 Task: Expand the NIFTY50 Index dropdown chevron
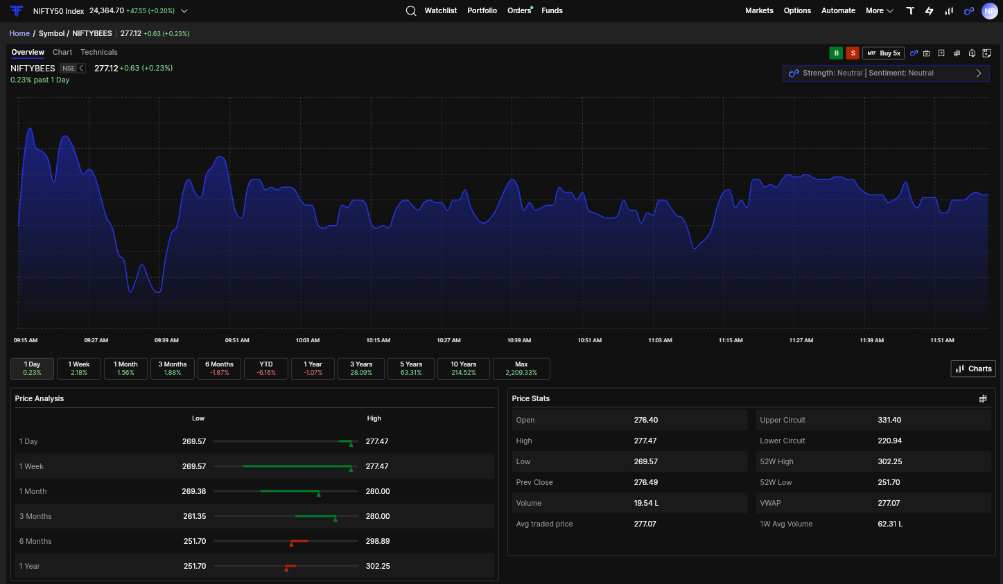tap(184, 11)
